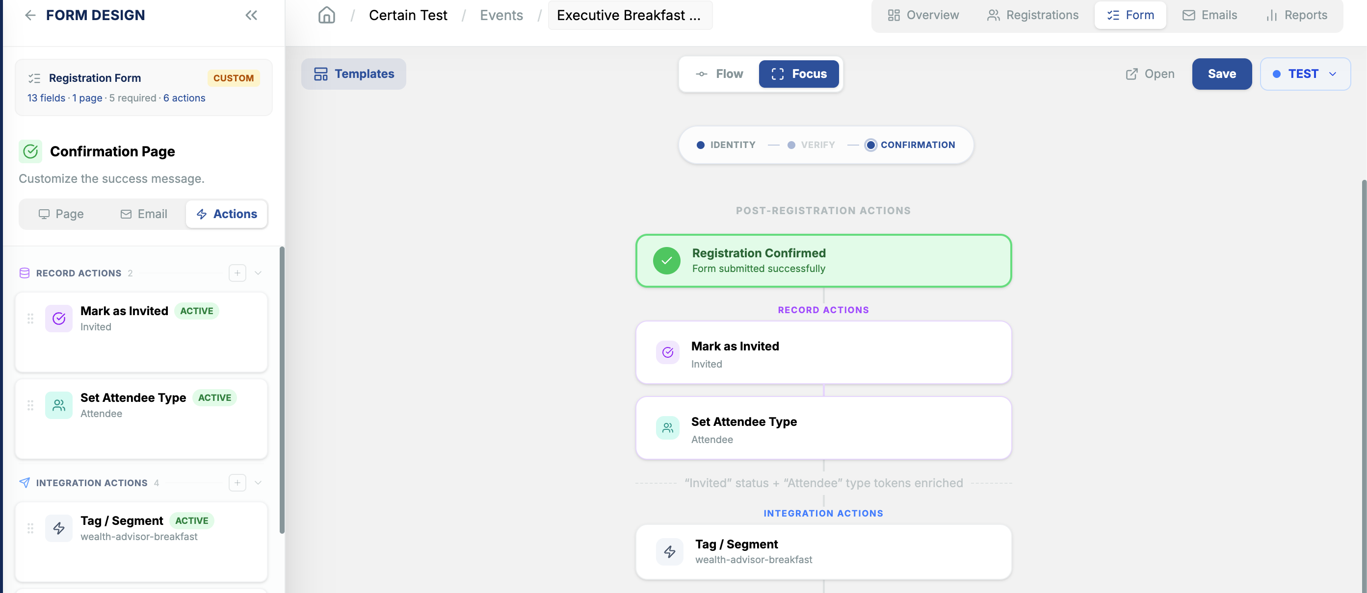Open the Overview tab

click(923, 15)
